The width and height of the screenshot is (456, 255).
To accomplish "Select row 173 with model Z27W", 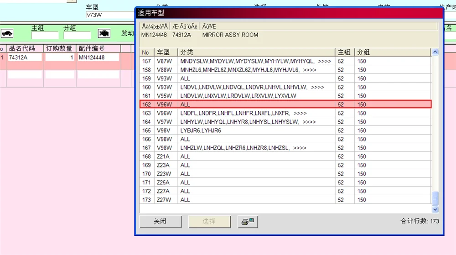I will 285,200.
